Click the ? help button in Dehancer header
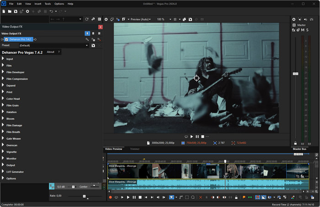 point(59,52)
